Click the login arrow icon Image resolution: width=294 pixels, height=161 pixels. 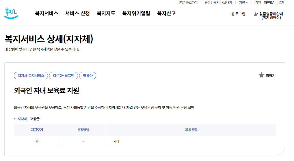[232, 14]
